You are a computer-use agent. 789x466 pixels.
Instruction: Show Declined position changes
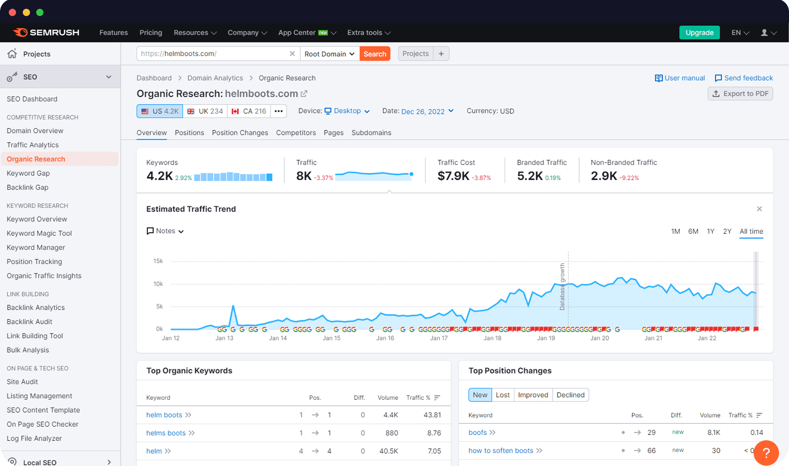coord(571,395)
